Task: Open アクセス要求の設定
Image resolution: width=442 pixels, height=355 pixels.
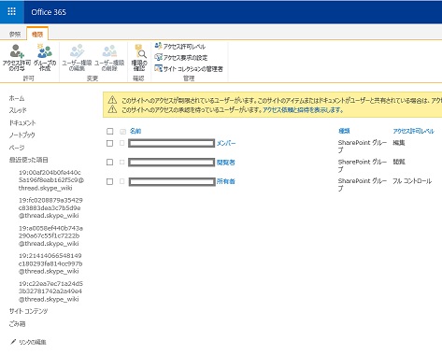Action: pyautogui.click(x=181, y=58)
